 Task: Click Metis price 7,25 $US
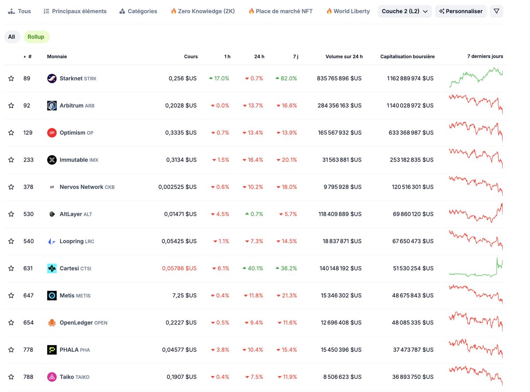[185, 296]
